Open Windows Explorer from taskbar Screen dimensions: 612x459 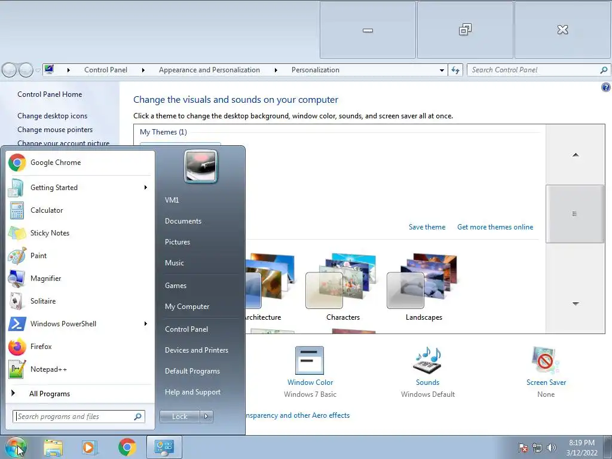[53, 448]
